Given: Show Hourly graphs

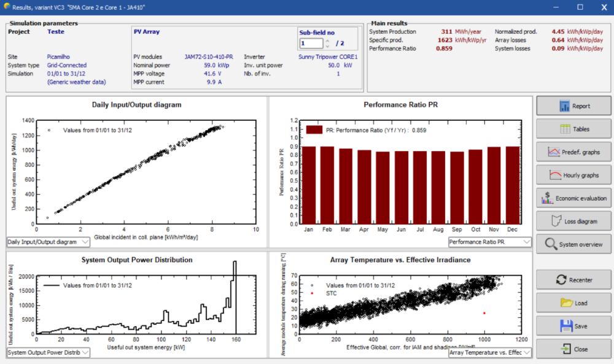Looking at the screenshot, I should 573,175.
